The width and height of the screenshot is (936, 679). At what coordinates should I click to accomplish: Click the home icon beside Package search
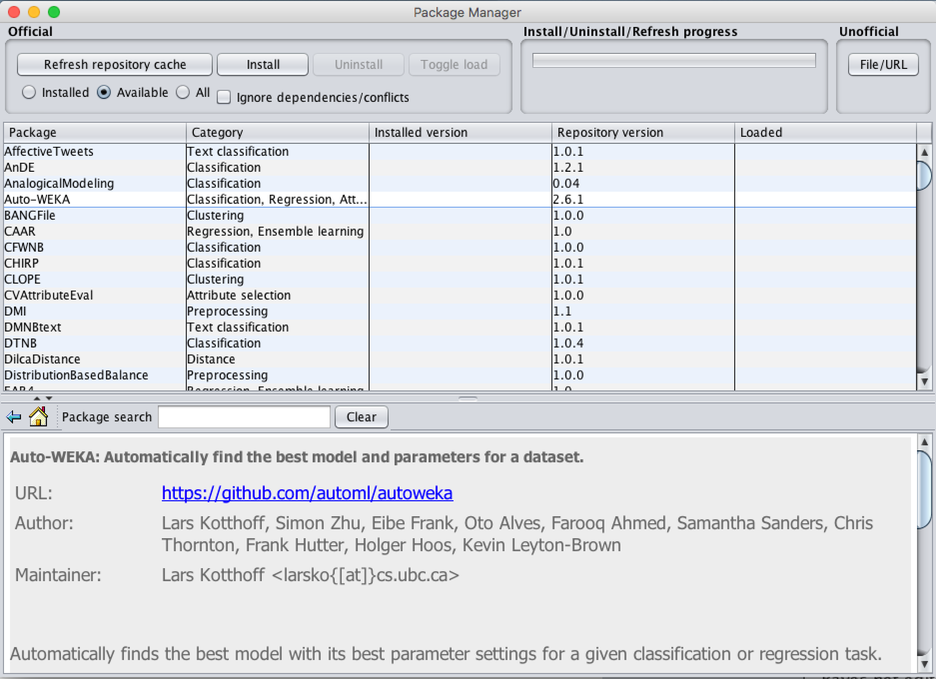[x=38, y=417]
